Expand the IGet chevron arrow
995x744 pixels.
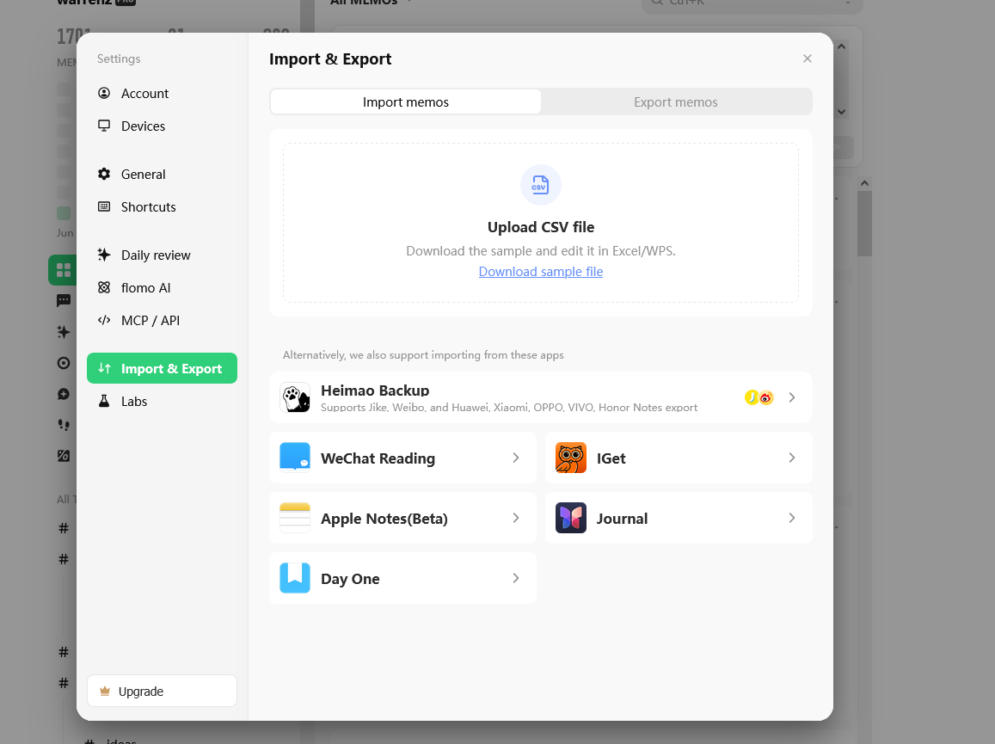[x=792, y=458]
